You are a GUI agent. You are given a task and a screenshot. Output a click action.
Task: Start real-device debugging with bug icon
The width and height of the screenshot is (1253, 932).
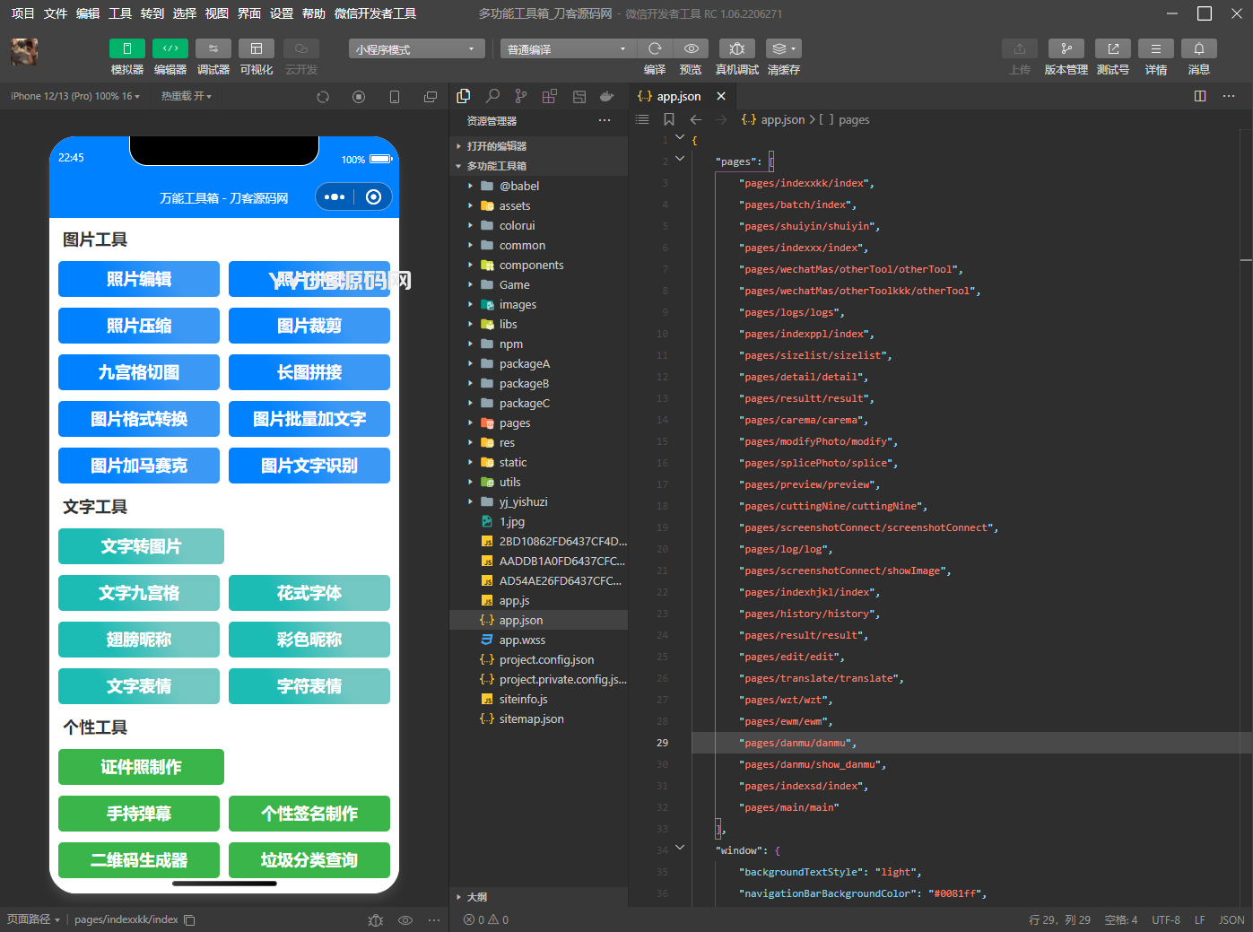pyautogui.click(x=736, y=48)
